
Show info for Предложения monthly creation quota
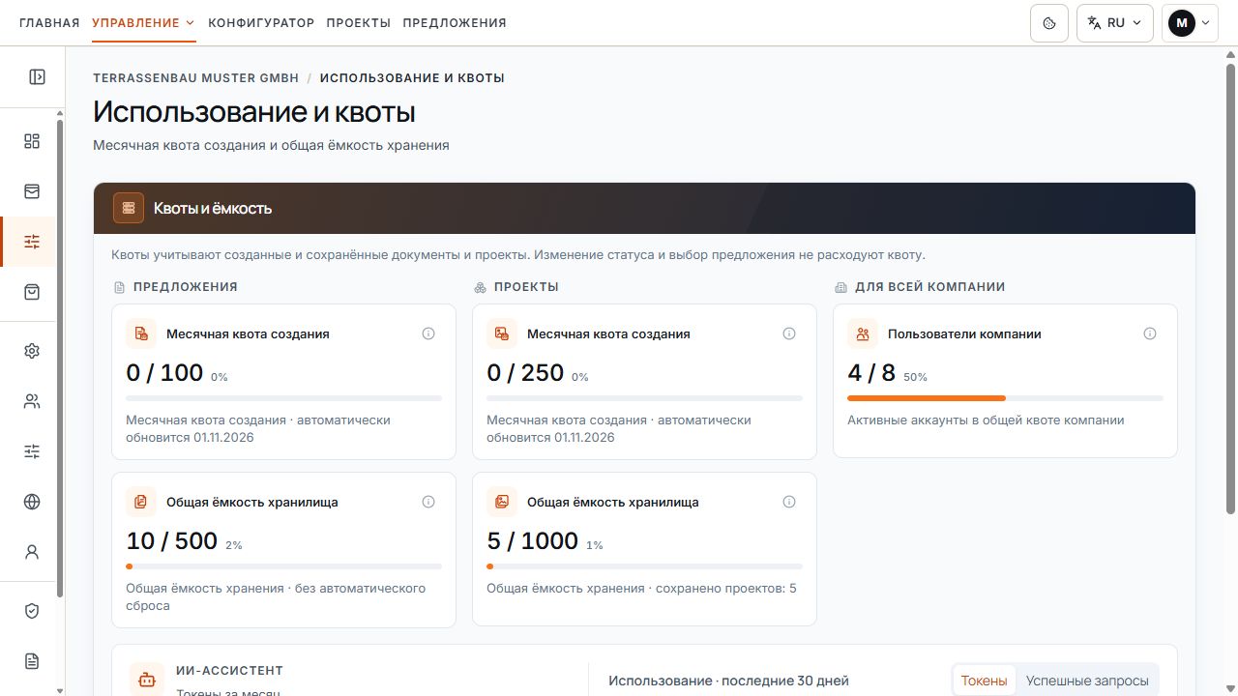[428, 333]
